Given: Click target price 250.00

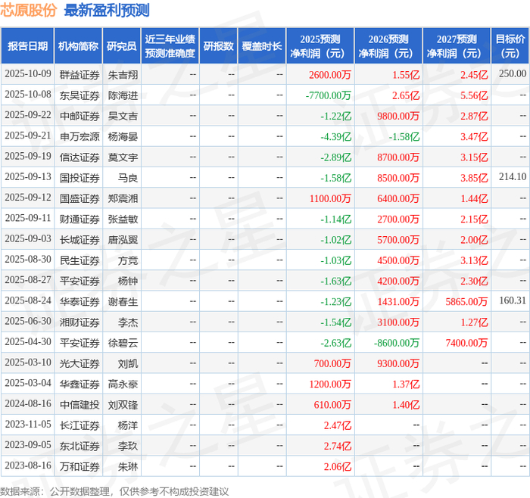Looking at the screenshot, I should click(513, 73).
